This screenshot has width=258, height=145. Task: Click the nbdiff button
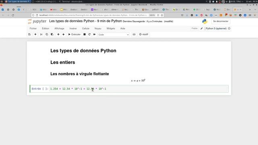coord(144,35)
